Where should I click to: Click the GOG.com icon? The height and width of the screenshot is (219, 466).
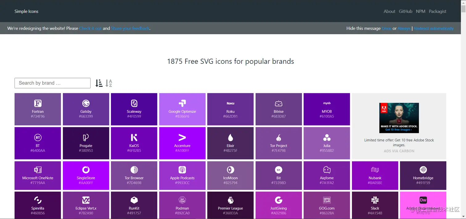point(327,200)
